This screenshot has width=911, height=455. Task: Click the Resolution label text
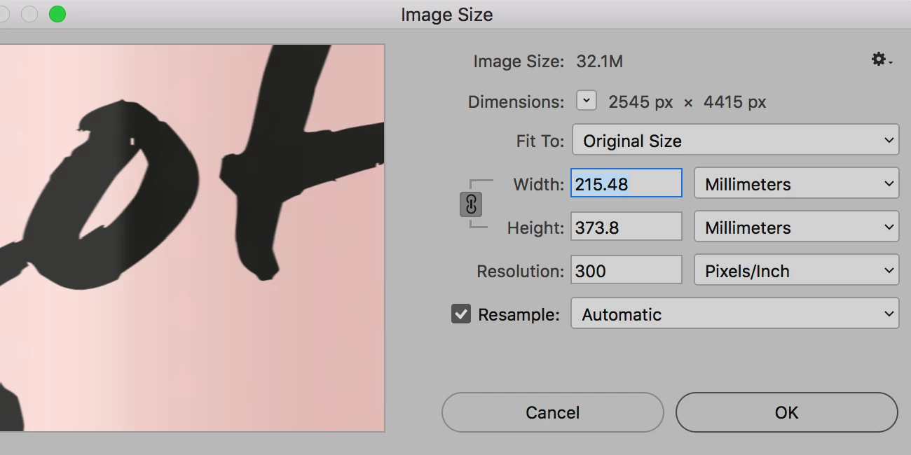pyautogui.click(x=520, y=271)
